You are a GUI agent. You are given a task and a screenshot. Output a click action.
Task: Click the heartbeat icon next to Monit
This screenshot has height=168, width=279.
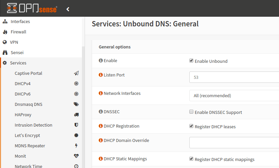[x=76, y=156]
